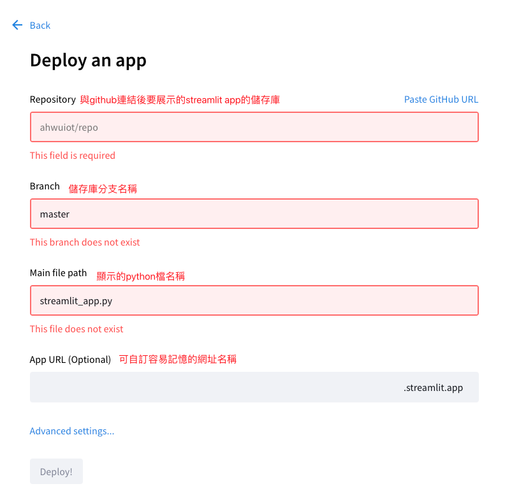Expand Advanced settings
This screenshot has width=505, height=493.
[x=72, y=431]
